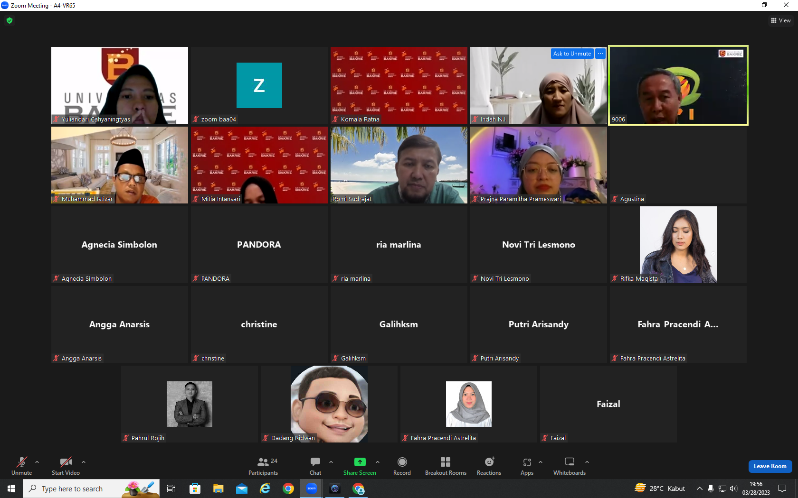Click the muted mic icon beside Agustina

615,199
